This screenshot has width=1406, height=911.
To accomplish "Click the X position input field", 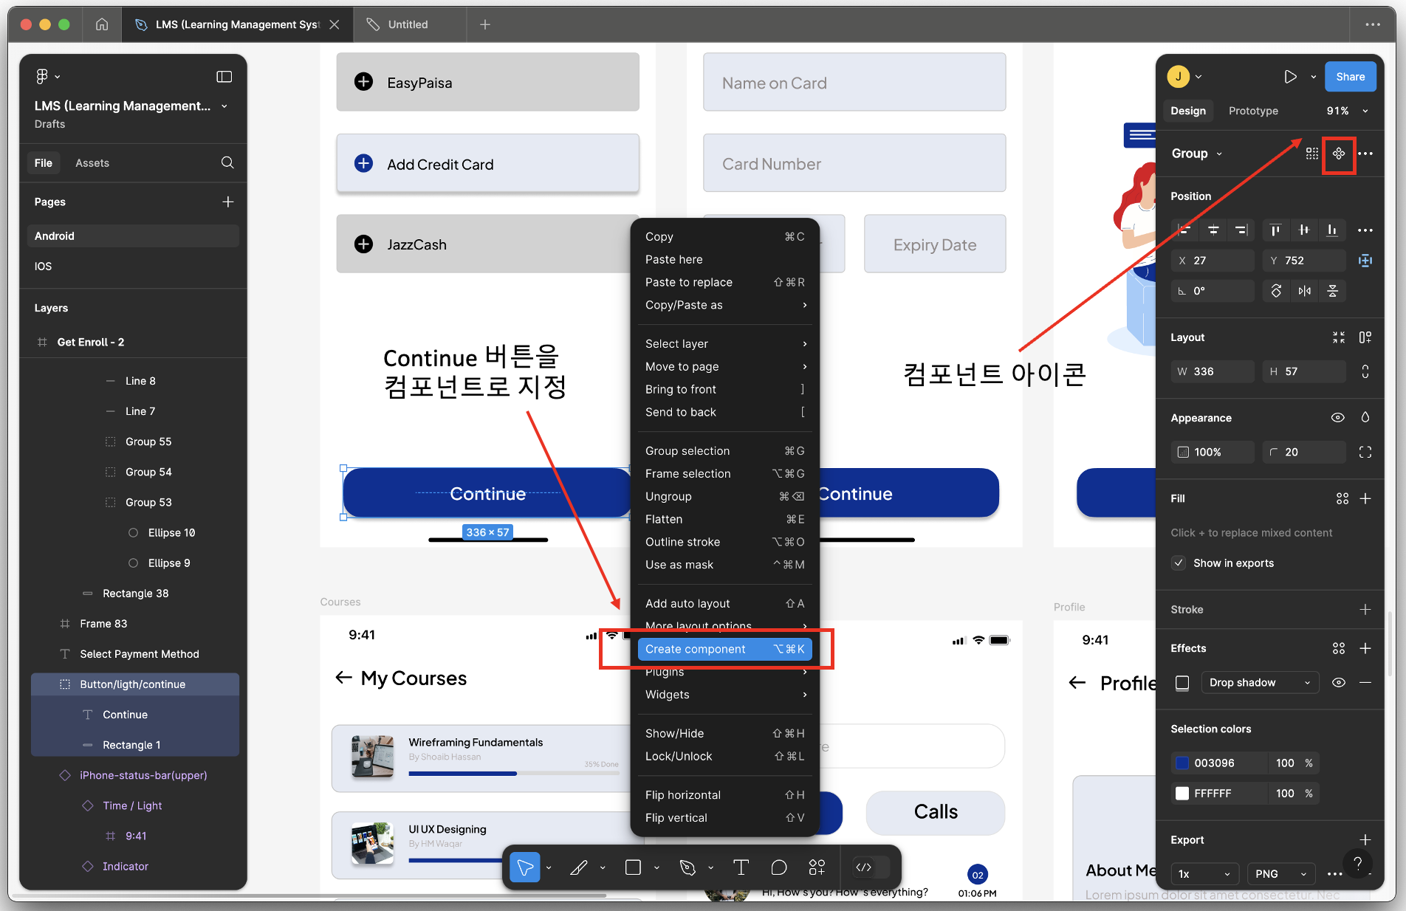I will point(1212,260).
